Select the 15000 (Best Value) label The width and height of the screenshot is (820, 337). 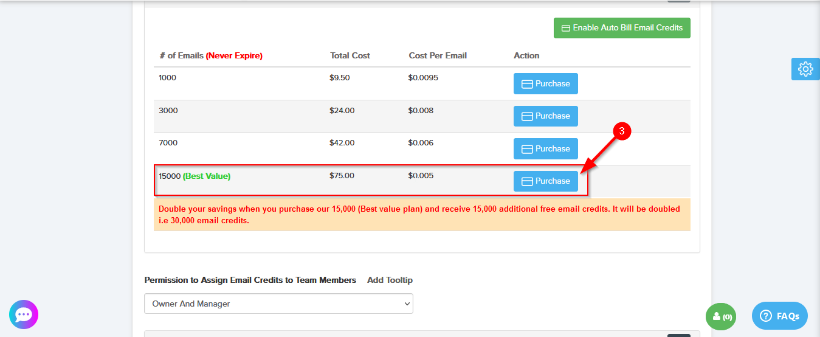[x=195, y=176]
